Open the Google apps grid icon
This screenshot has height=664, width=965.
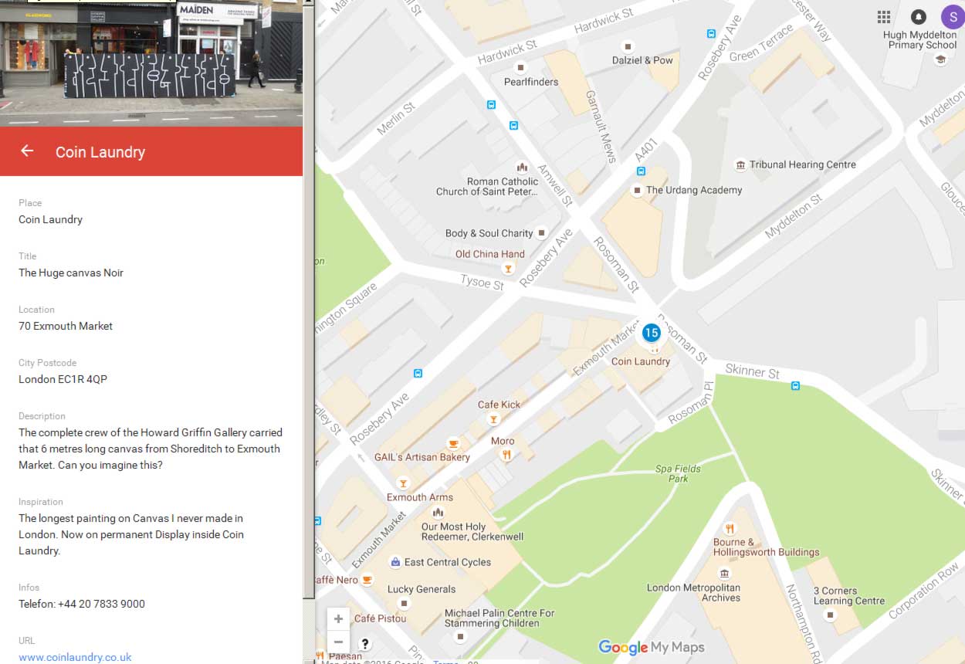click(x=884, y=17)
